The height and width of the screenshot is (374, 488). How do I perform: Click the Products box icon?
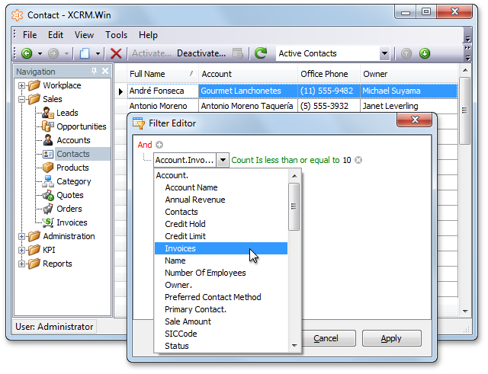[x=48, y=168]
